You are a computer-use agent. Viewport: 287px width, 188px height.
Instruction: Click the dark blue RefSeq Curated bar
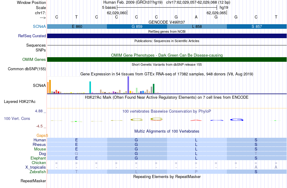pyautogui.click(x=167, y=36)
